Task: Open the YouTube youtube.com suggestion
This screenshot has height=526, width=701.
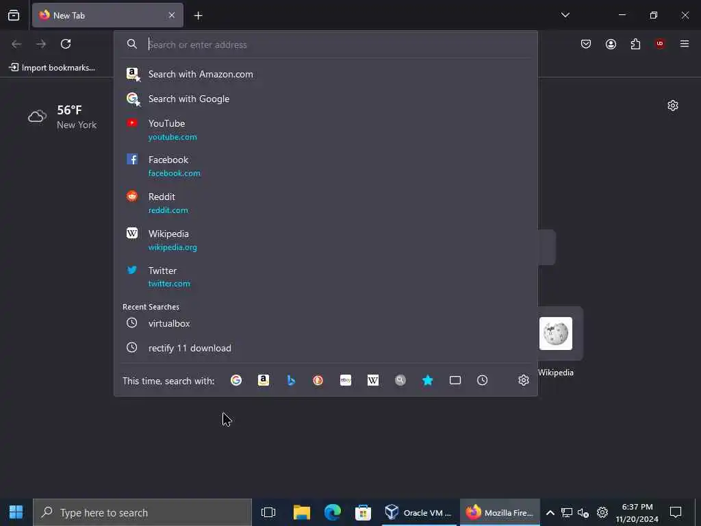Action: (x=325, y=129)
